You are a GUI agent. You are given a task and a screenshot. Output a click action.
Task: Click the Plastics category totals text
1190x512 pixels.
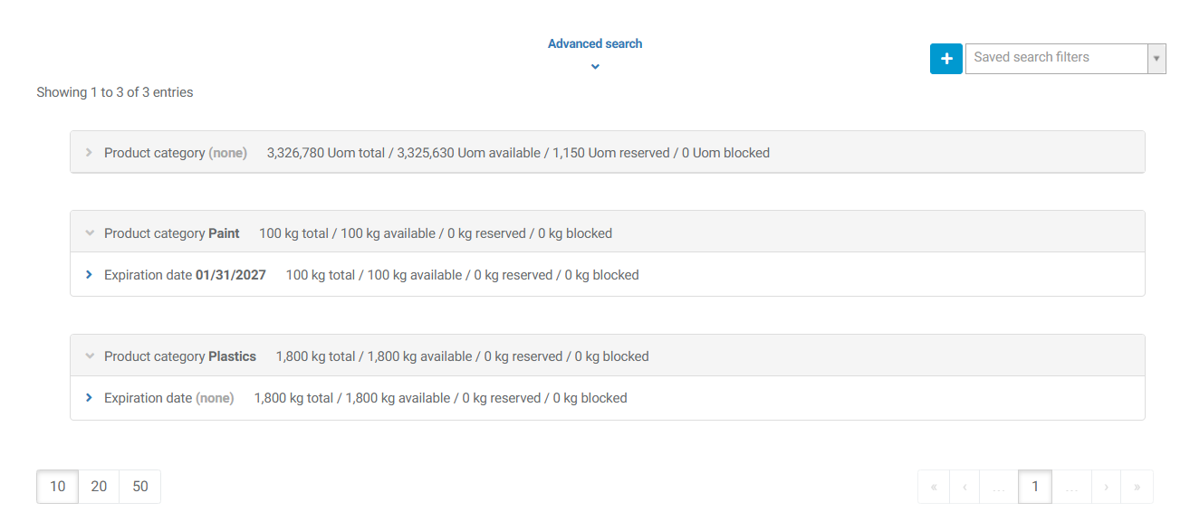pos(462,356)
